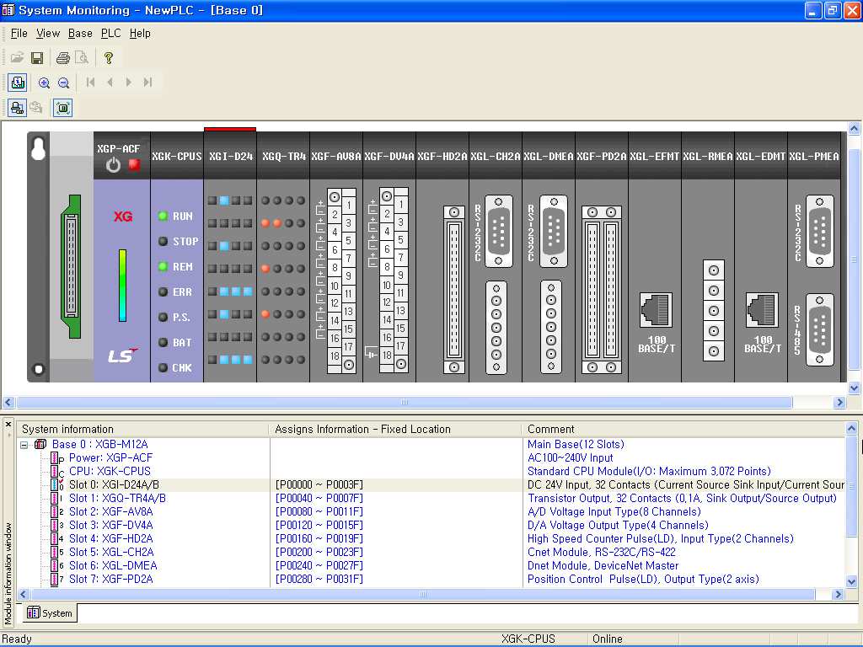Click the Print toolbar icon

(63, 58)
